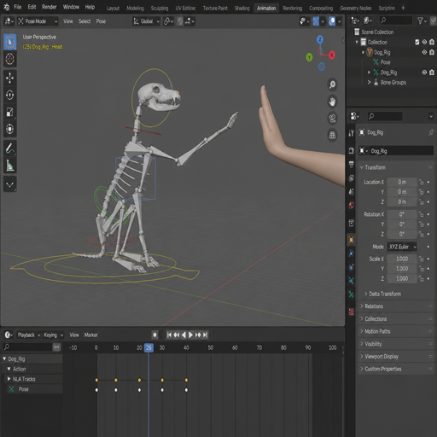
Task: Click the red X axis gizmo ball
Action: [x=332, y=55]
